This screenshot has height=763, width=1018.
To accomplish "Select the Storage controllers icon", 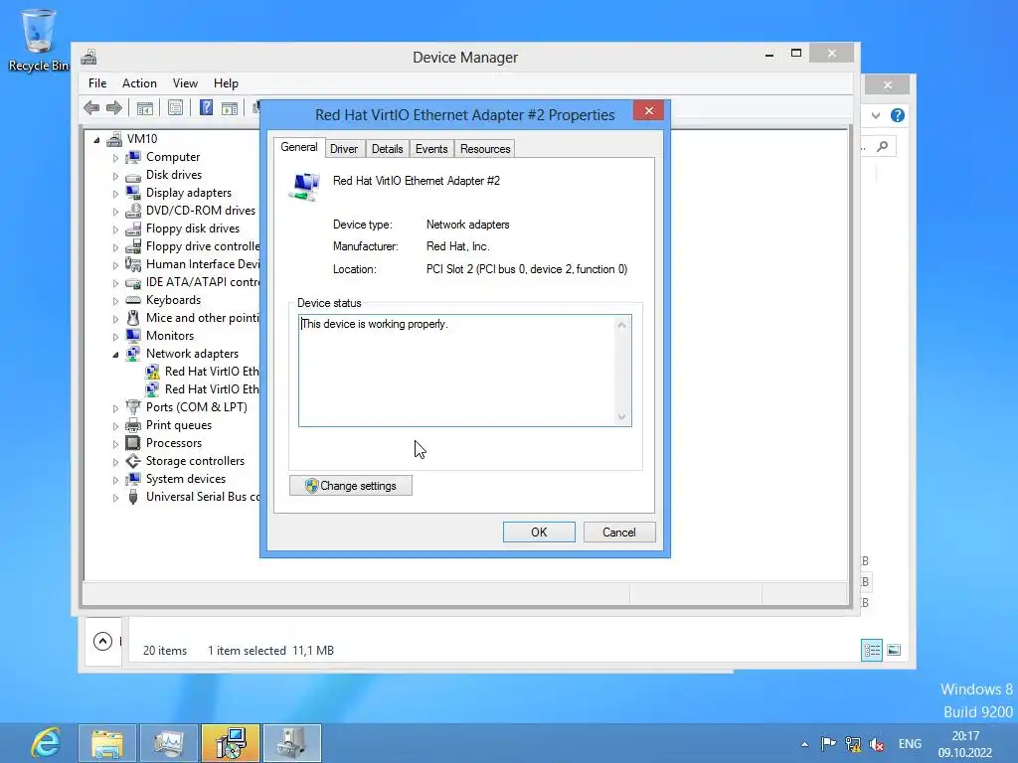I will pos(133,461).
